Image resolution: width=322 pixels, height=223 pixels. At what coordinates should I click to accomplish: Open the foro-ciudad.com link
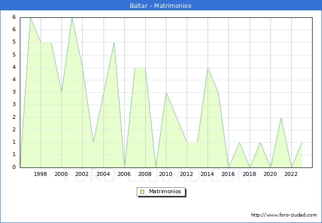click(x=284, y=215)
